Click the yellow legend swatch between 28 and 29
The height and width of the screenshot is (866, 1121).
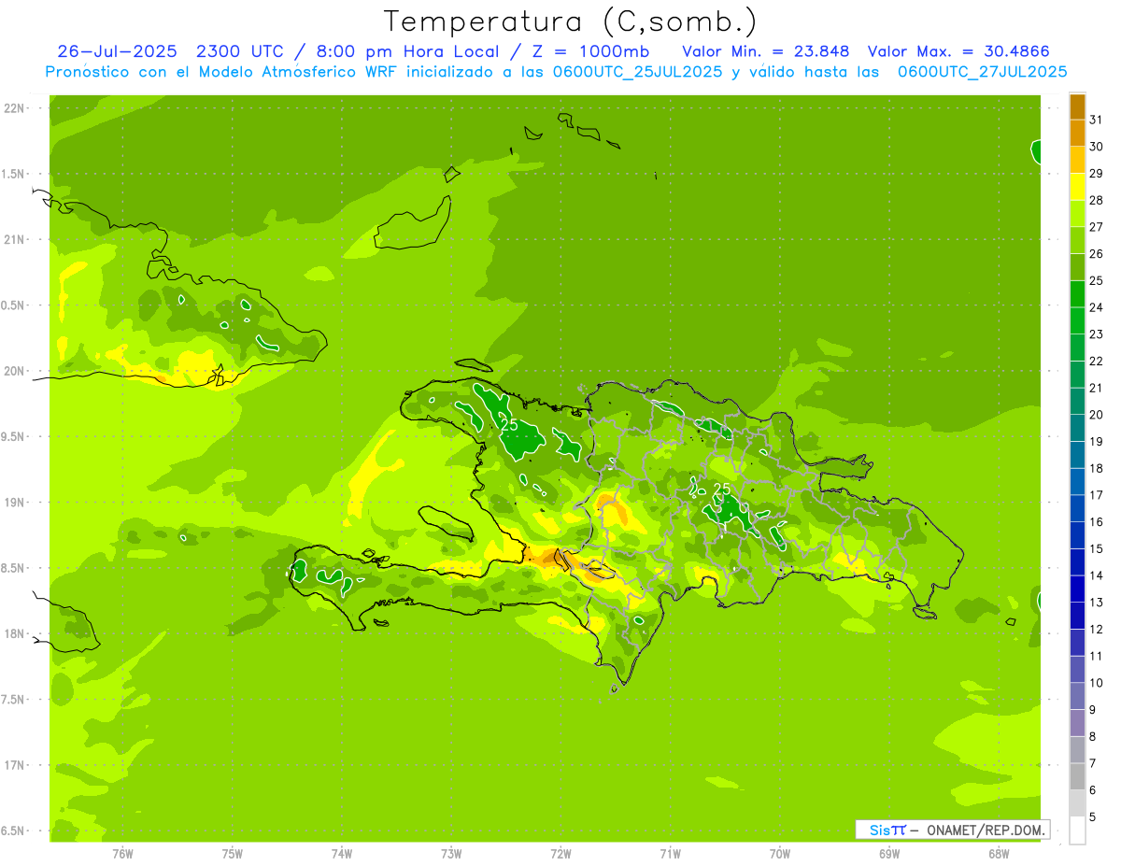point(1077,187)
